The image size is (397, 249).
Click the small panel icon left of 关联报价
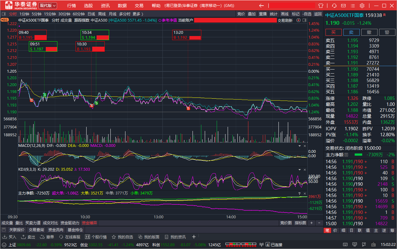(x=4, y=230)
